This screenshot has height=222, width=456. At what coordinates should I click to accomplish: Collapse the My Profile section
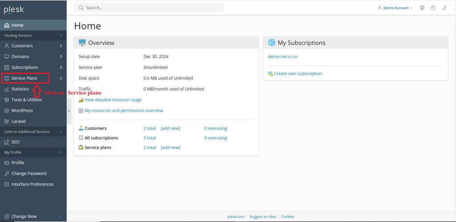61,152
